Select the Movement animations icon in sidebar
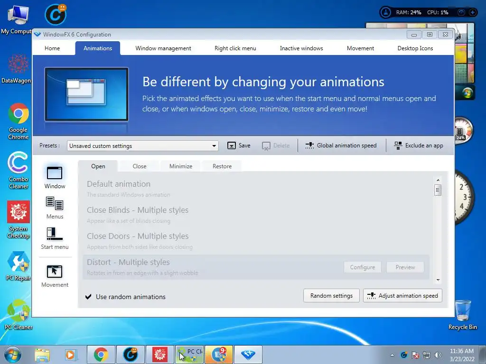 55,272
